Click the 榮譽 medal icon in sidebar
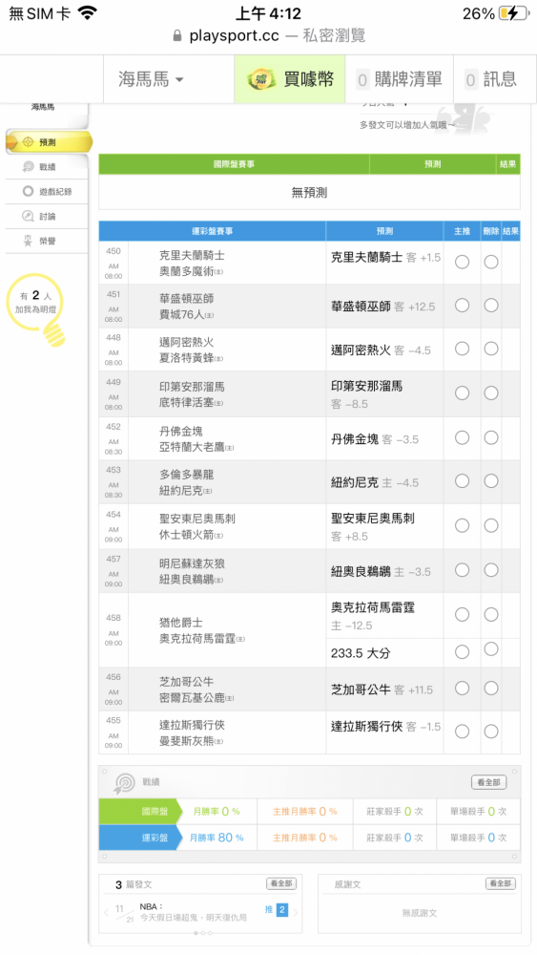Image resolution: width=537 pixels, height=955 pixels. [28, 242]
